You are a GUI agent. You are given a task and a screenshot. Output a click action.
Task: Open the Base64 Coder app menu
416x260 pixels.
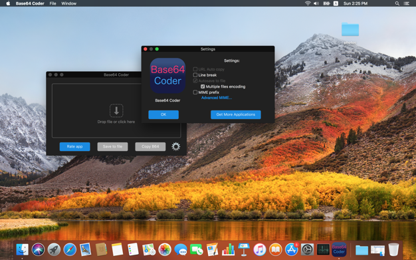[30, 3]
